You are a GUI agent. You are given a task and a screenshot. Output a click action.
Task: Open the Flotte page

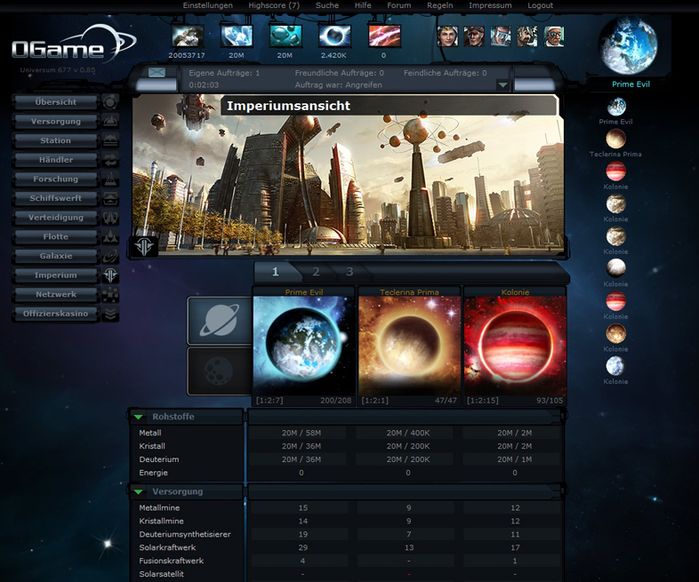click(55, 237)
